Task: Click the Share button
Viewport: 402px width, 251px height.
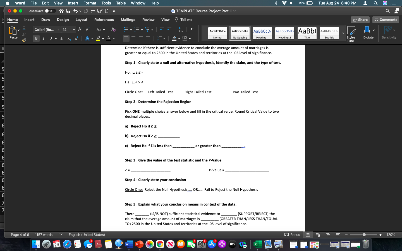Action: tap(360, 20)
